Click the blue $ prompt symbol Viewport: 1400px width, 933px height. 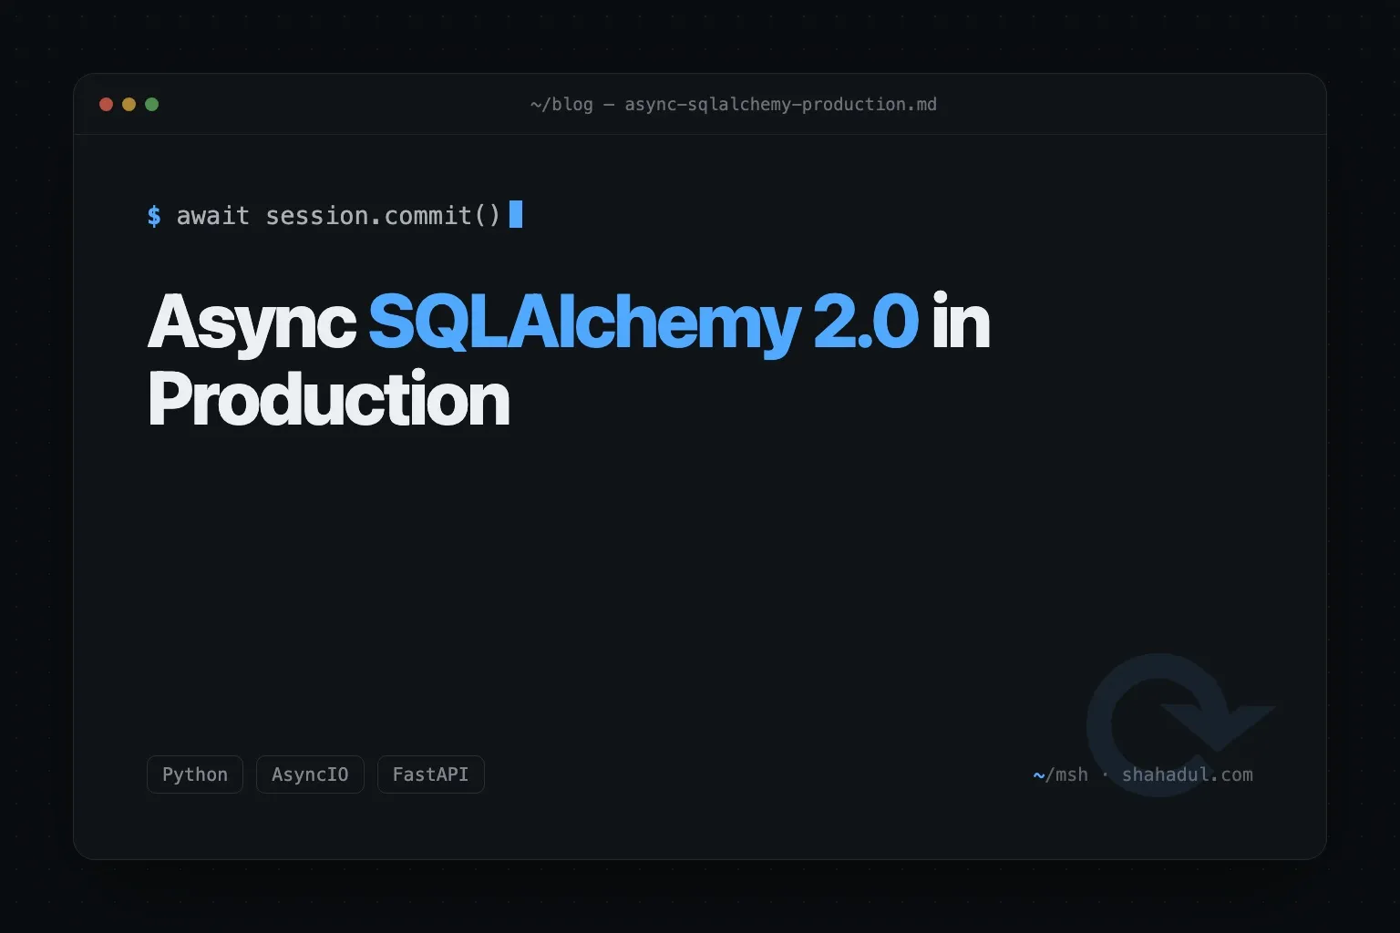click(154, 216)
